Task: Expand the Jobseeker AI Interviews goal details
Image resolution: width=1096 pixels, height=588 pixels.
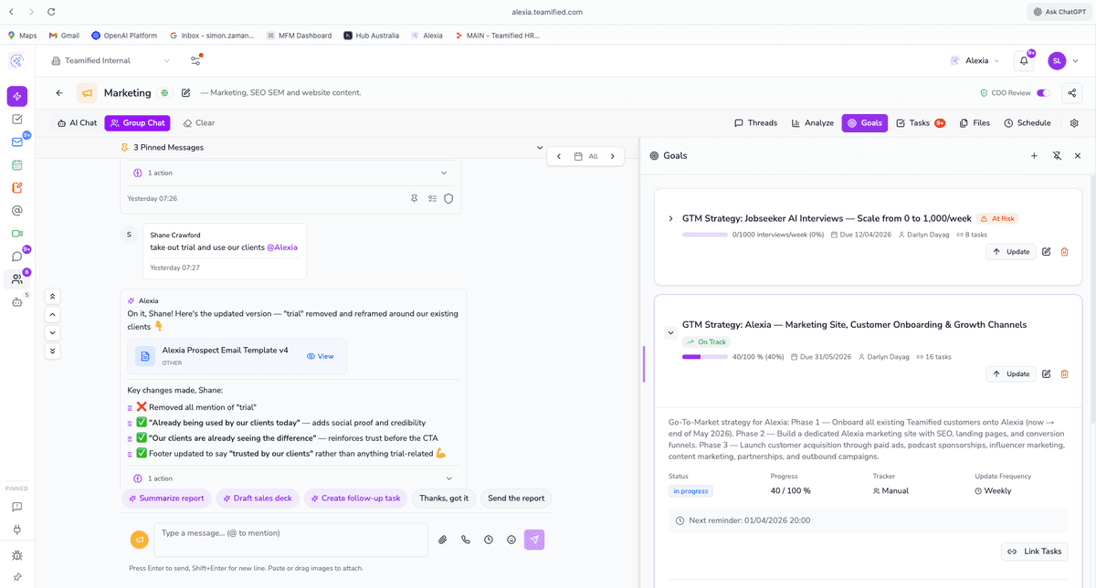Action: (x=670, y=218)
